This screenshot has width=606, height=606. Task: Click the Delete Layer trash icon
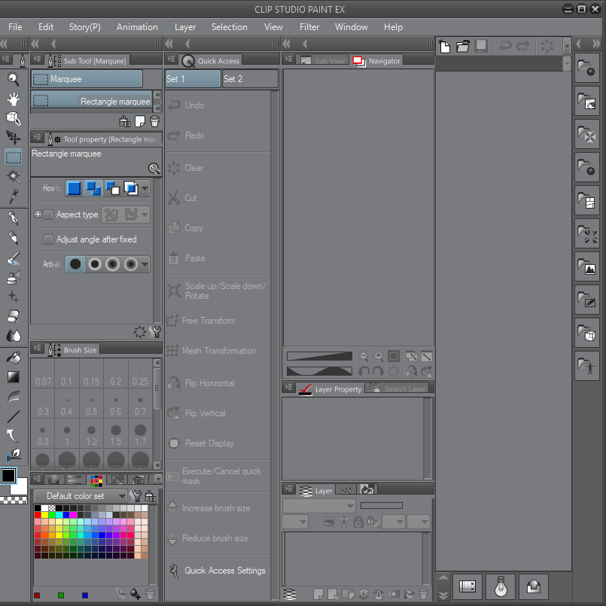point(423,593)
